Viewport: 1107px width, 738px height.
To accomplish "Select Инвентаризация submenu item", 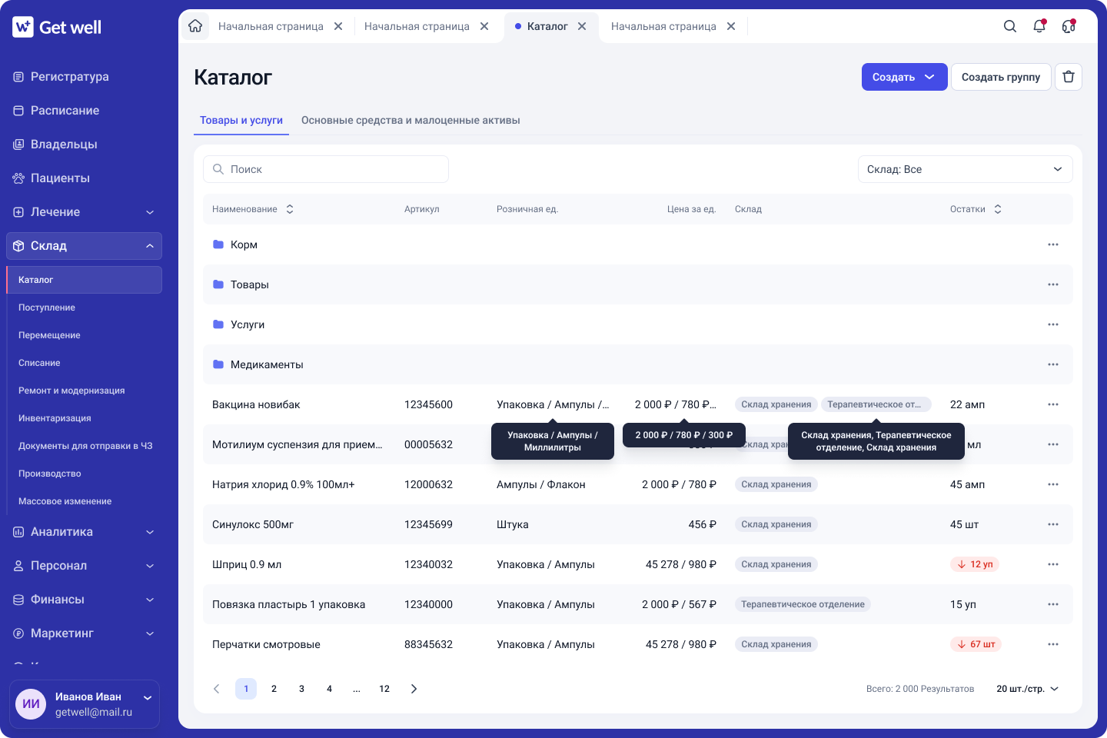I will (55, 418).
